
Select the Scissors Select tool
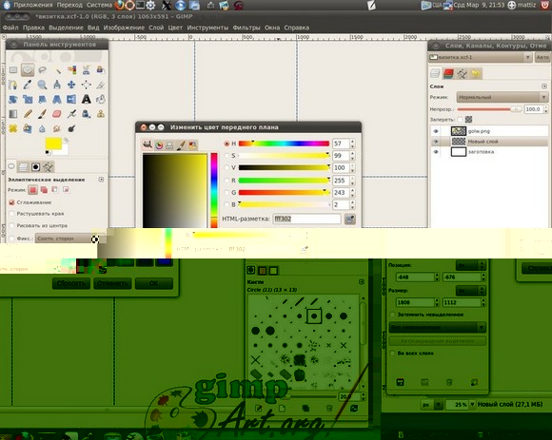click(87, 70)
